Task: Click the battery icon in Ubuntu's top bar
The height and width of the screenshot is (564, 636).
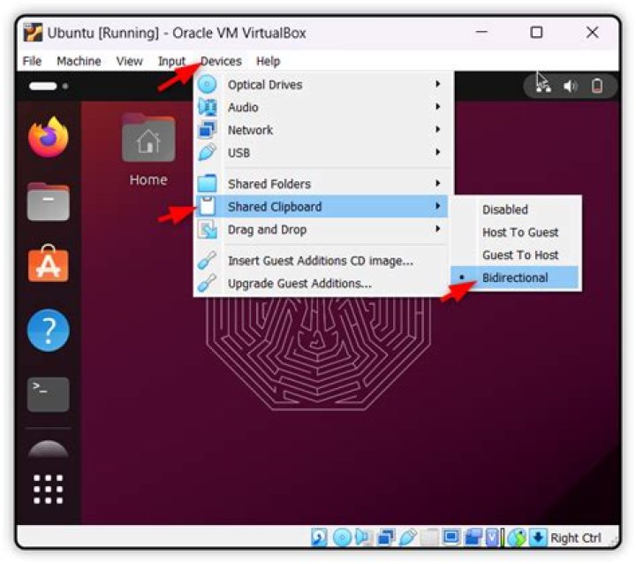Action: (596, 86)
